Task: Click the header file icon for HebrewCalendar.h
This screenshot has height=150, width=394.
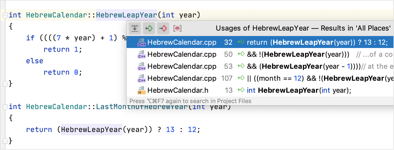Action: tap(142, 90)
